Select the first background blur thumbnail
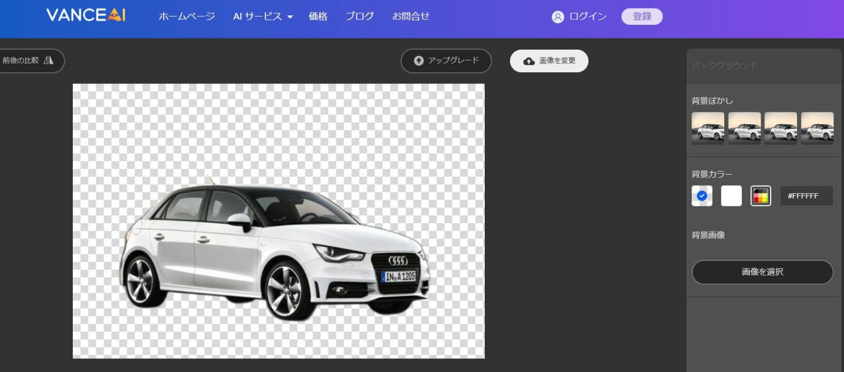Image resolution: width=844 pixels, height=372 pixels. [708, 128]
